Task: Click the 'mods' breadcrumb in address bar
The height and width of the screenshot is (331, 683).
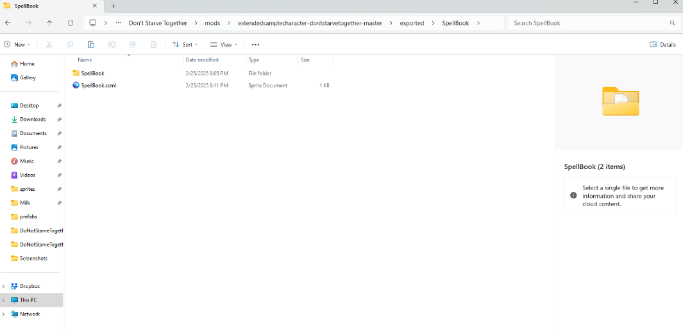Action: pos(212,23)
